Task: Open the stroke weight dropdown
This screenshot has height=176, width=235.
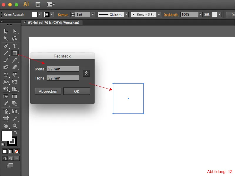Action: 93,14
